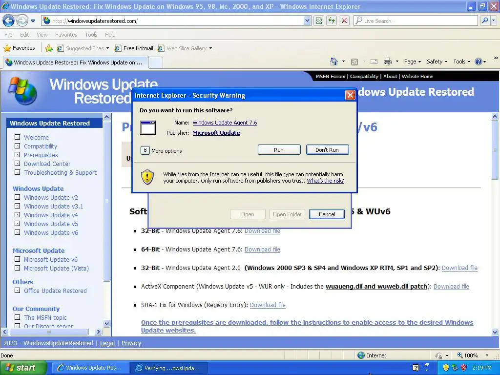Screen dimensions: 500x375
Task: Click the sidebar scroll down arrow
Action: pyautogui.click(x=106, y=323)
